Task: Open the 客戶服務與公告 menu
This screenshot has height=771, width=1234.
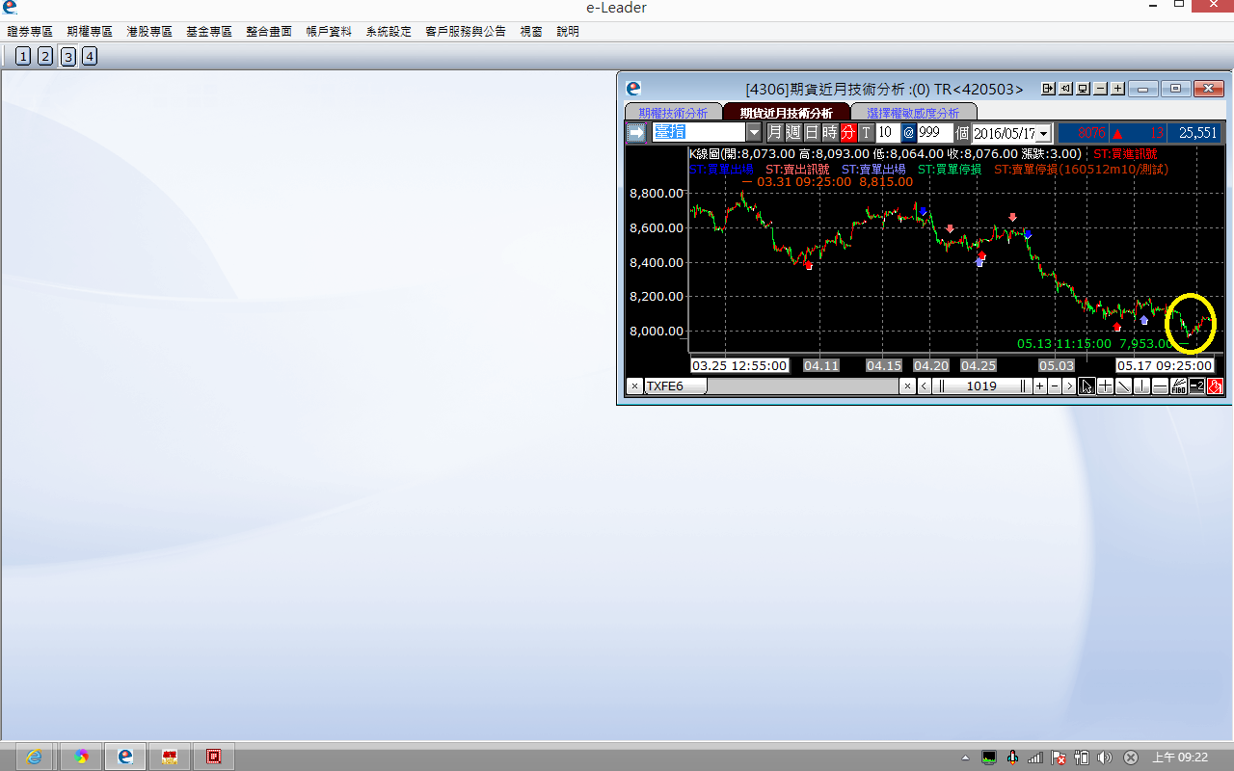Action: [x=466, y=32]
